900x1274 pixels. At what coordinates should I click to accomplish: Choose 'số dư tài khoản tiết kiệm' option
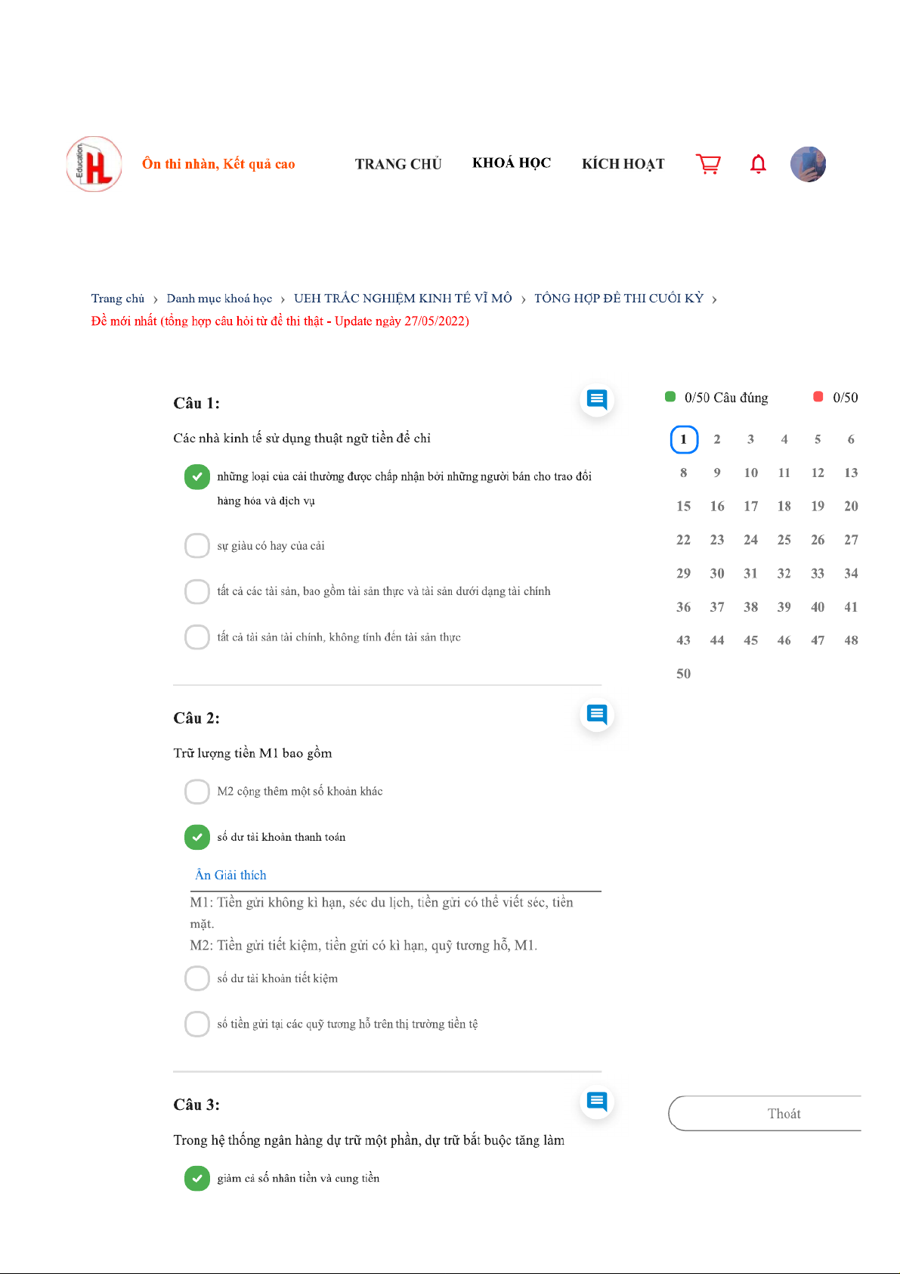pyautogui.click(x=197, y=978)
